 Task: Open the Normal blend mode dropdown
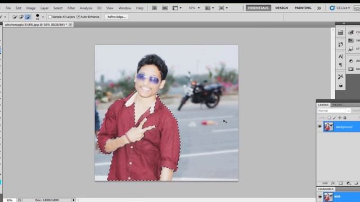334,111
